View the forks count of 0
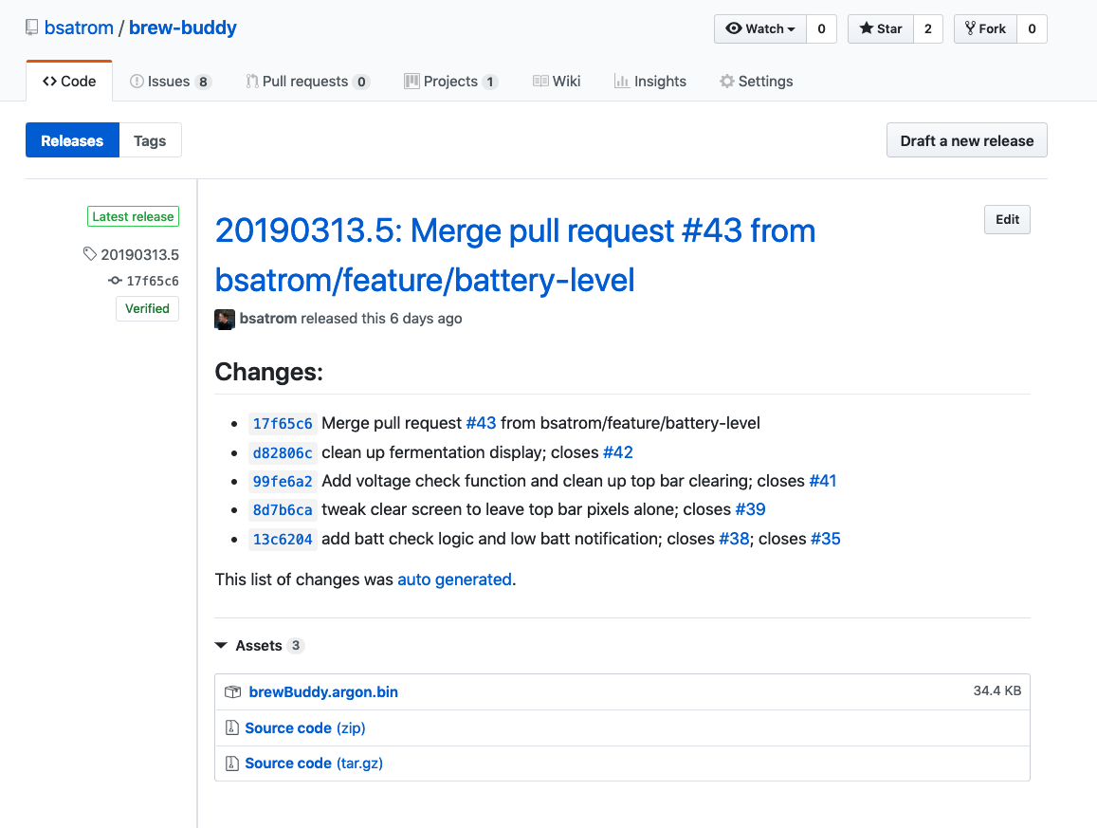 tap(1032, 28)
